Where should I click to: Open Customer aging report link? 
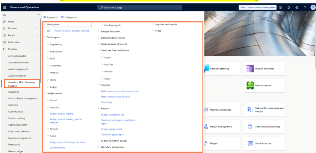click(x=113, y=135)
